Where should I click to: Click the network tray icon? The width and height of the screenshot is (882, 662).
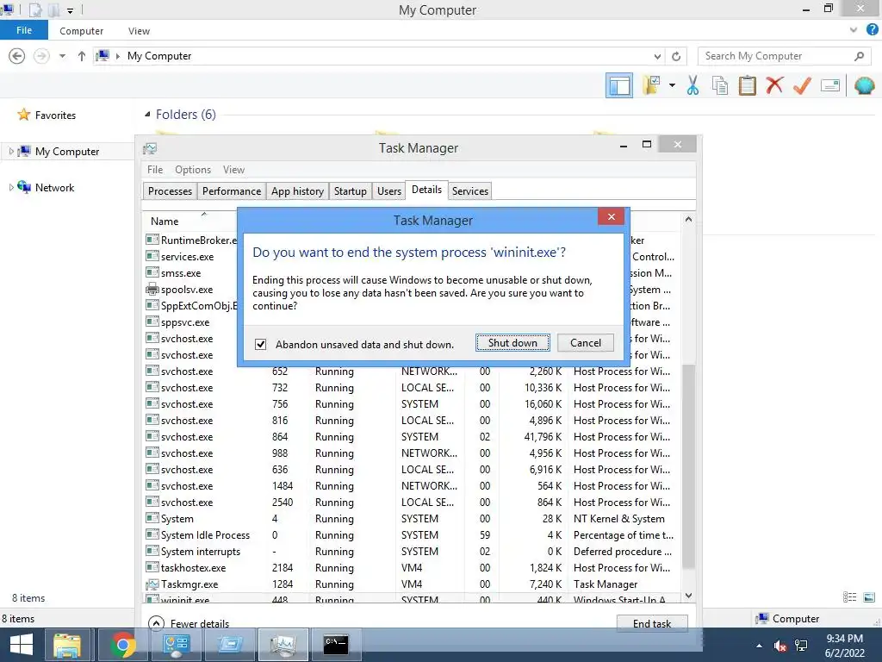(801, 646)
